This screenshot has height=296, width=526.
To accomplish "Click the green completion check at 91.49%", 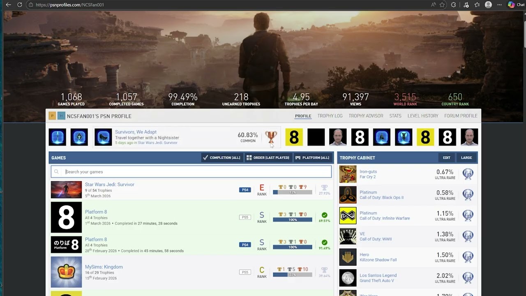I will [324, 243].
